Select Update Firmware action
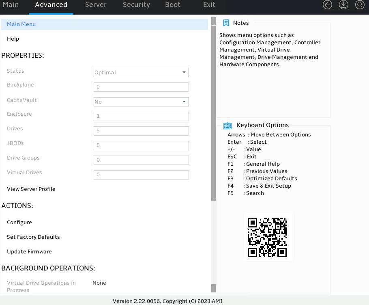The height and width of the screenshot is (305, 369). [29, 252]
